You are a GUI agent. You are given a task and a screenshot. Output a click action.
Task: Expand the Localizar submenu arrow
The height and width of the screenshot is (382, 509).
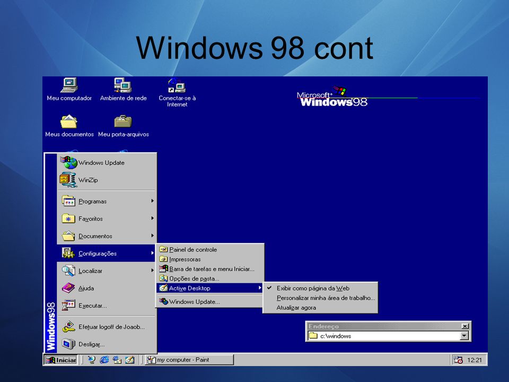tap(152, 271)
